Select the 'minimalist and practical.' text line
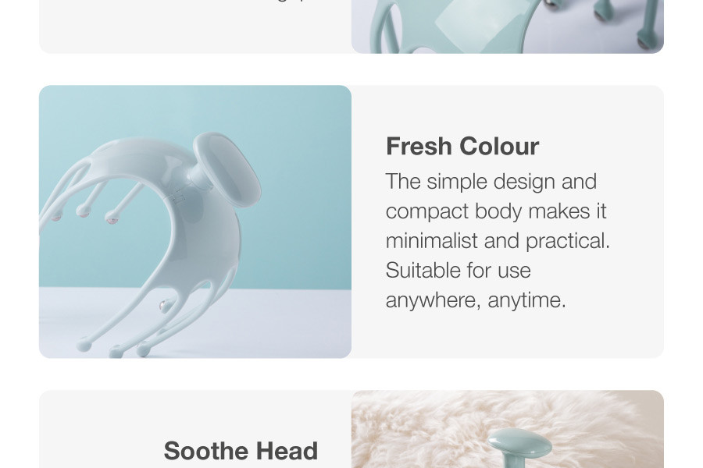The image size is (703, 468). click(498, 240)
